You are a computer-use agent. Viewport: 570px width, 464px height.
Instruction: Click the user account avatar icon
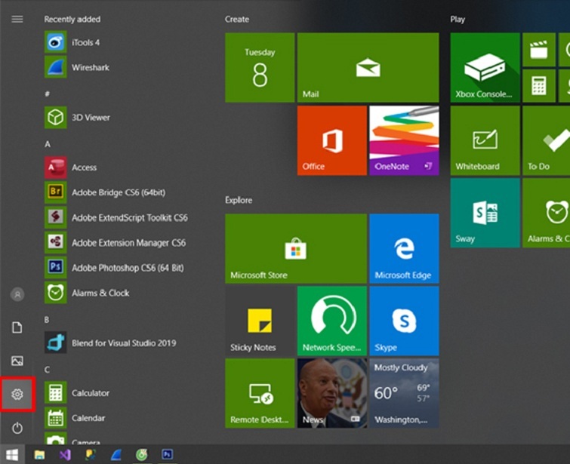click(x=17, y=294)
